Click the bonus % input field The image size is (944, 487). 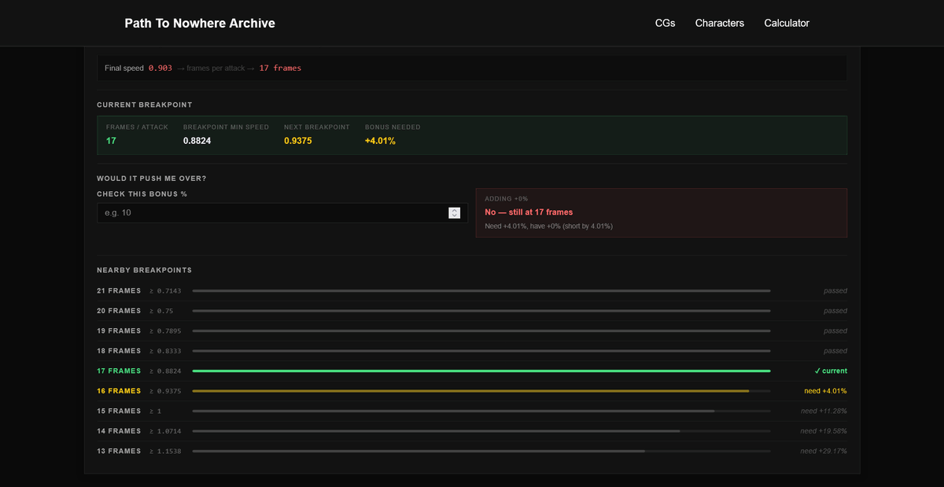[282, 212]
